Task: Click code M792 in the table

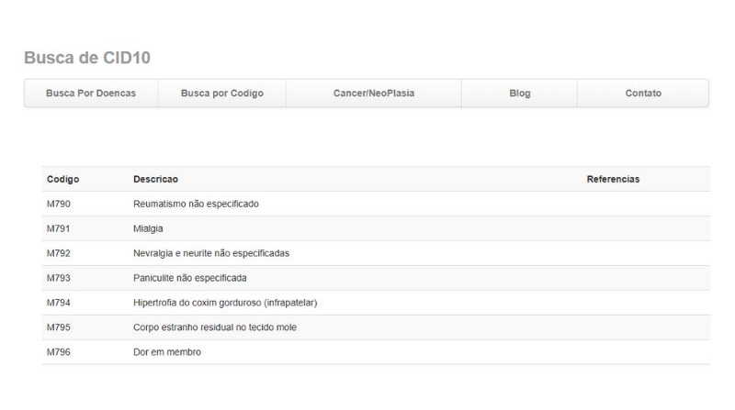Action: tap(59, 253)
